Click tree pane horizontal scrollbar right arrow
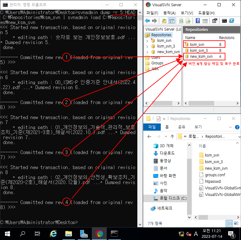Screen dimensions: 241x240 pyautogui.click(x=179, y=103)
